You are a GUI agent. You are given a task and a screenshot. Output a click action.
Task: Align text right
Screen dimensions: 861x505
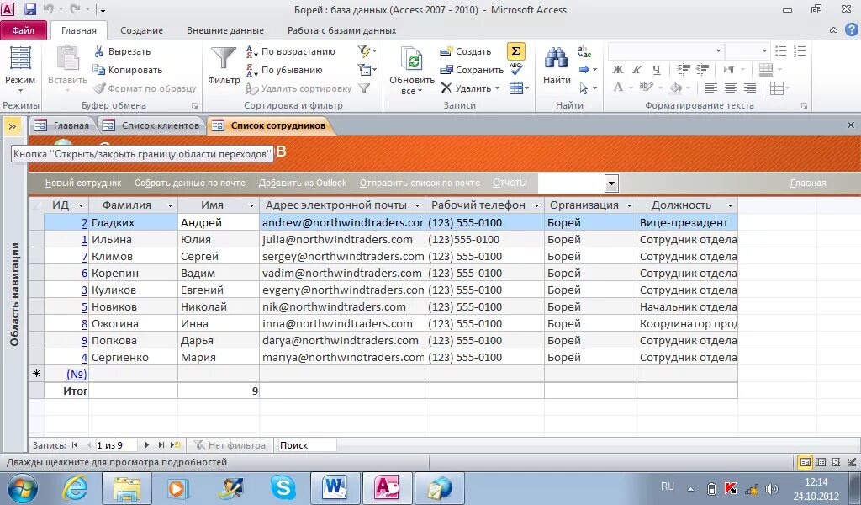[749, 88]
